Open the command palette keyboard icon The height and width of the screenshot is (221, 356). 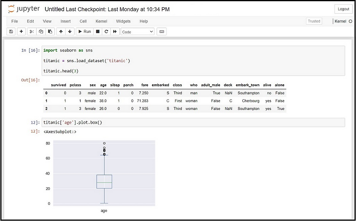(162, 32)
